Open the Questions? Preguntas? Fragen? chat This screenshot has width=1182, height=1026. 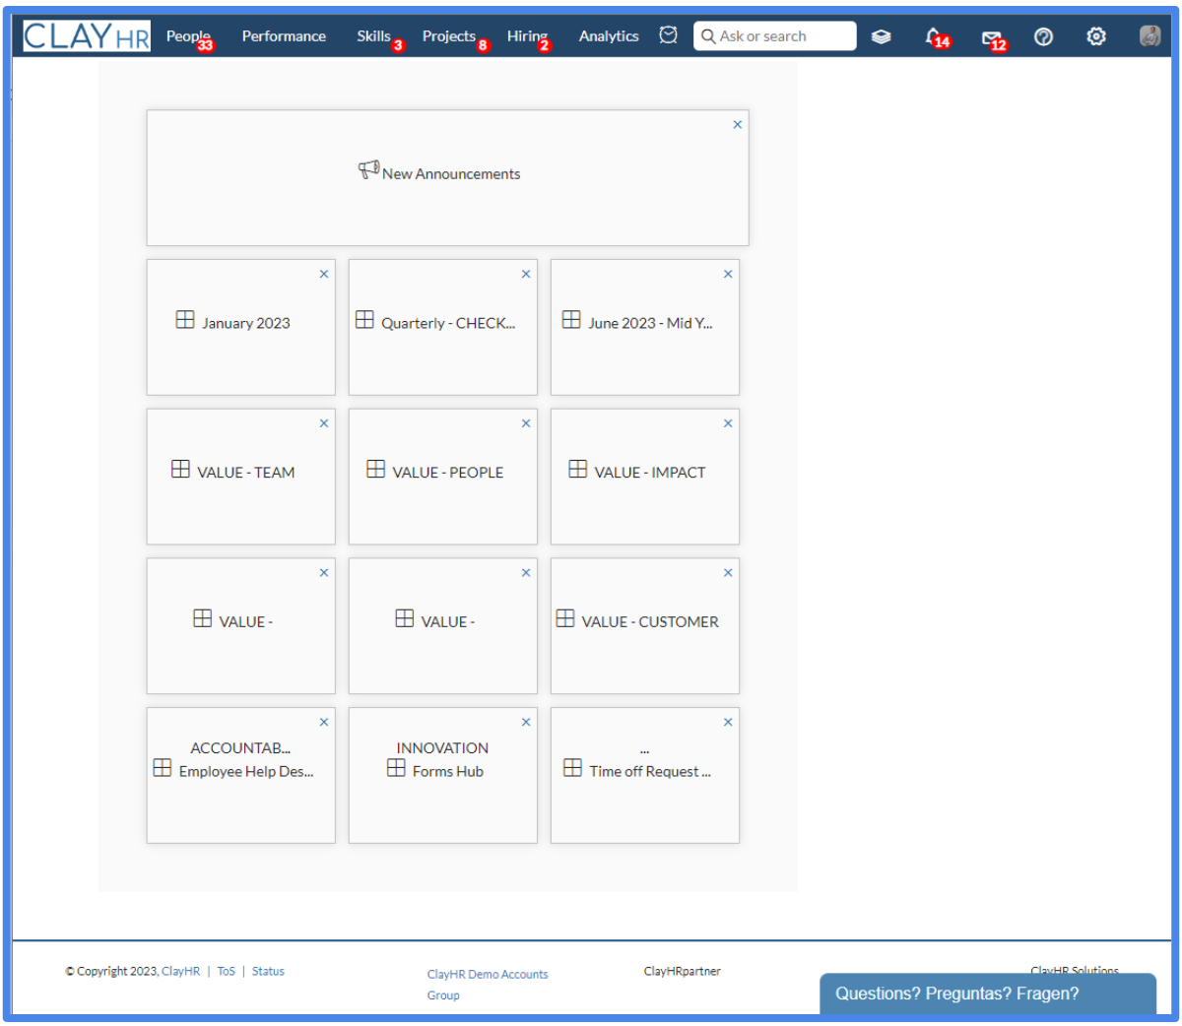tap(988, 994)
